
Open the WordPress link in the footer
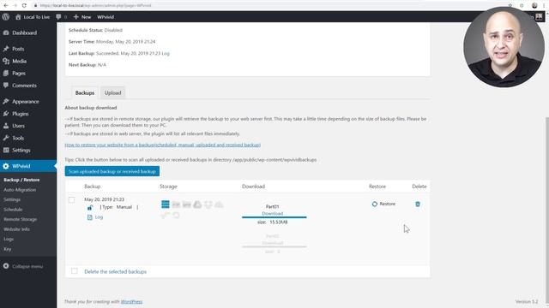coord(131,302)
